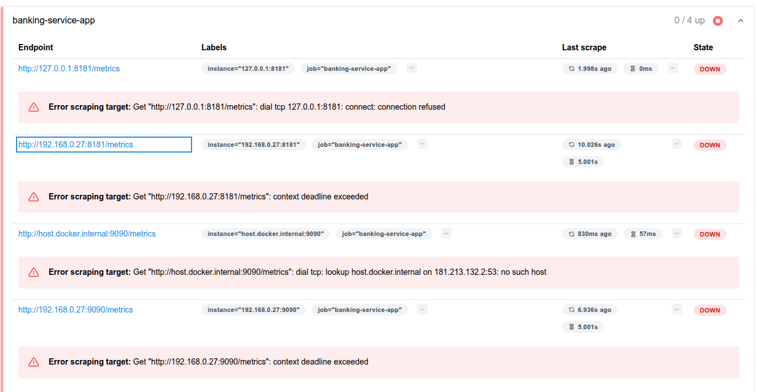Open the 192.168.0.27:8181 metrics endpoint link
The height and width of the screenshot is (392, 757).
75,145
